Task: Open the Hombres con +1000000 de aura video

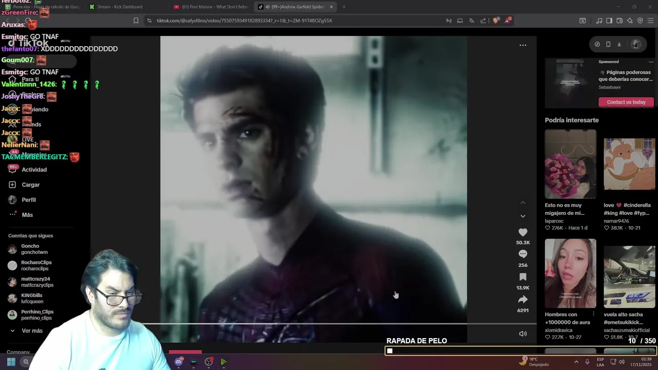Action: 571,273
